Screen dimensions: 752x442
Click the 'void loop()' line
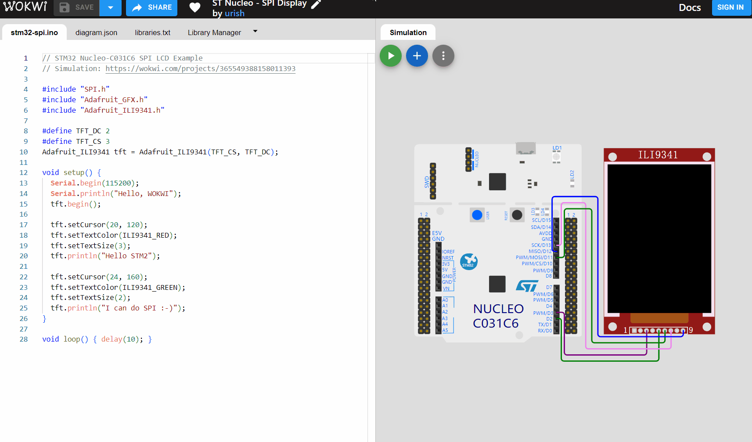[97, 339]
